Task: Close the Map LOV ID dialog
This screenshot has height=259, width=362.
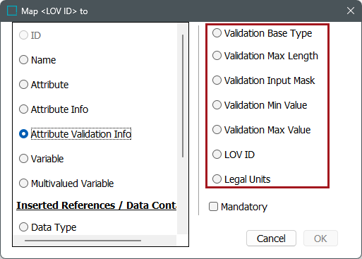Action: tap(351, 11)
